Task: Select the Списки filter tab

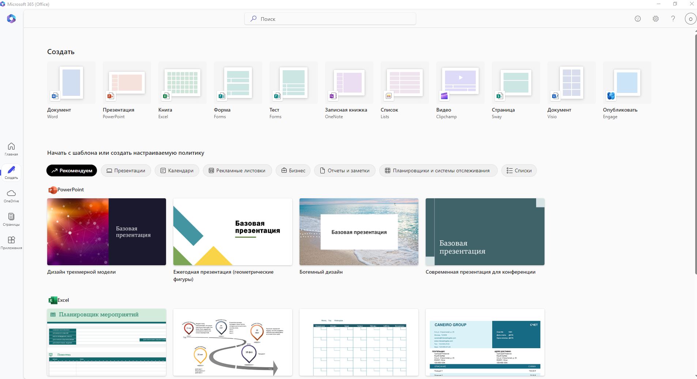Action: [519, 170]
